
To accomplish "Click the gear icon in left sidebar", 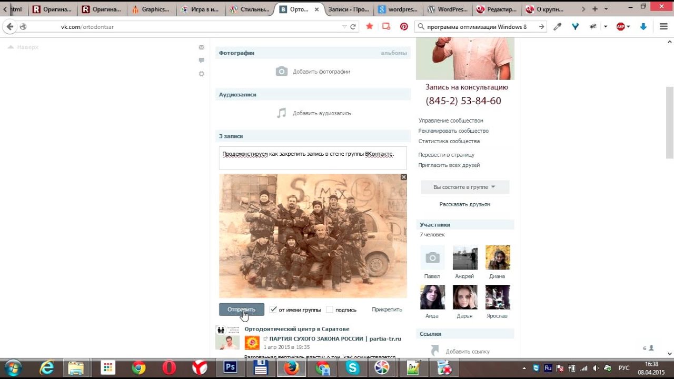I will click(201, 74).
